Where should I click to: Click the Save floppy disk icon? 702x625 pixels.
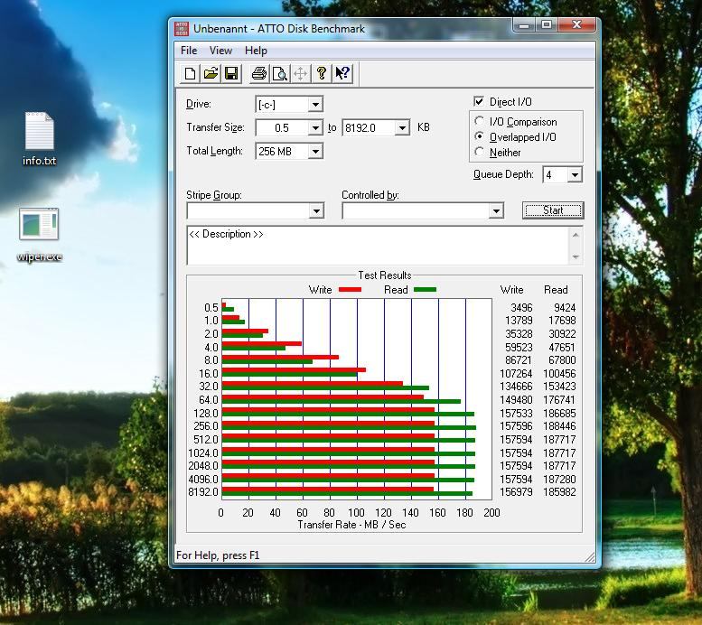point(231,73)
